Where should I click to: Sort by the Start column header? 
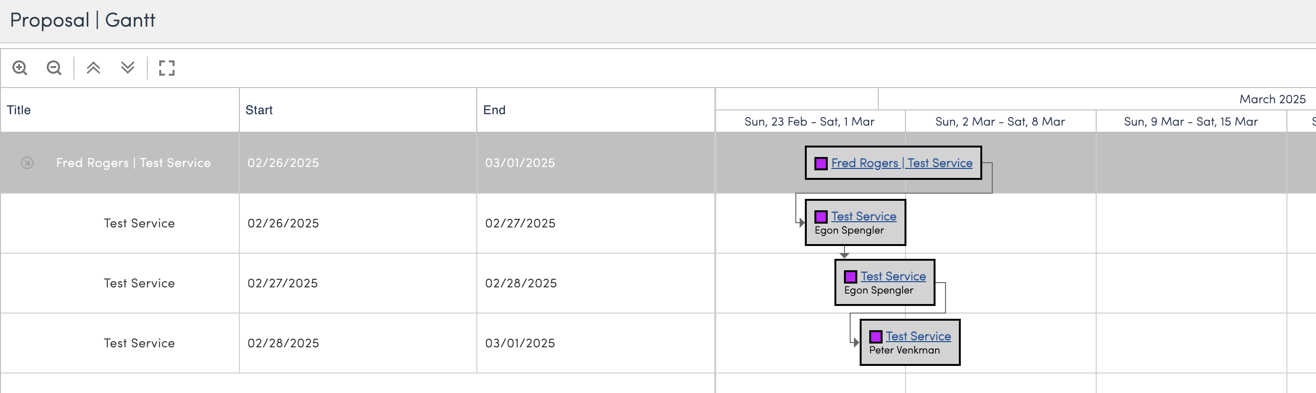(259, 110)
